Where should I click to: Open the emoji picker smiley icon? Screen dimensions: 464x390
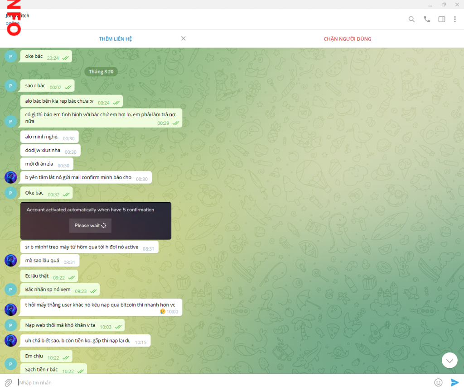[438, 382]
